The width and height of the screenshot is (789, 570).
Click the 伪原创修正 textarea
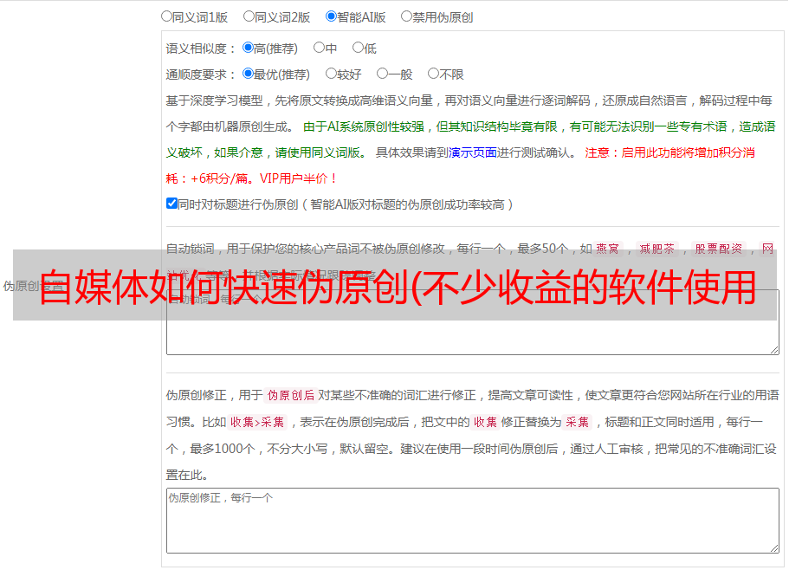tap(473, 521)
